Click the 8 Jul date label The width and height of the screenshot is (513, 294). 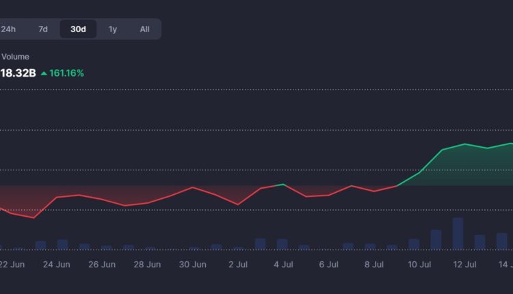(x=374, y=264)
